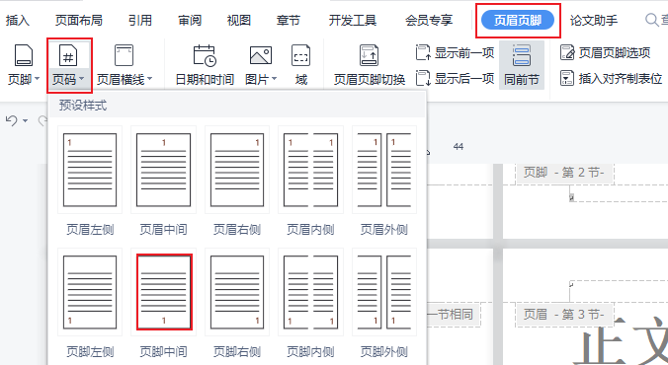Viewport: 668px width, 365px height.
Task: Click the 页码 page number icon
Action: tap(68, 55)
